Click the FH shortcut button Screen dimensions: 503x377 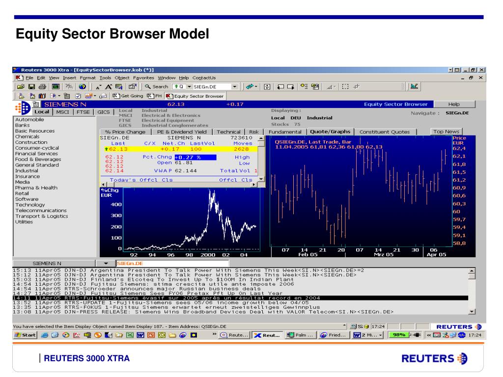[154, 96]
